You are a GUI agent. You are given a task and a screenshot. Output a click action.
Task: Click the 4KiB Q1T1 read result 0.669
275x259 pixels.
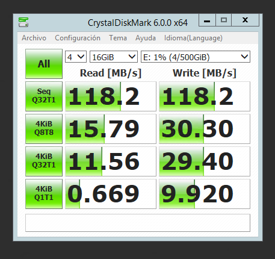[x=111, y=194]
